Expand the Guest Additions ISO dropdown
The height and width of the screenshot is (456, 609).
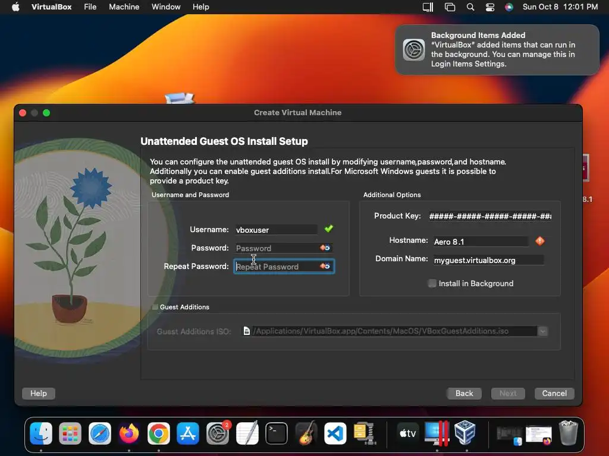pyautogui.click(x=542, y=331)
